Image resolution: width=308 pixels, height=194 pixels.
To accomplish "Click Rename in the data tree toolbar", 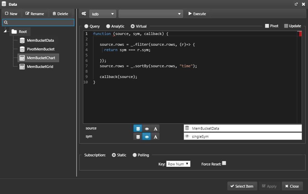I will [35, 14].
